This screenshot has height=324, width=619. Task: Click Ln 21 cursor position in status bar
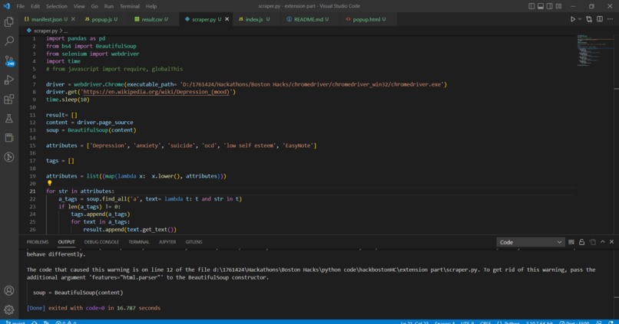pyautogui.click(x=414, y=322)
